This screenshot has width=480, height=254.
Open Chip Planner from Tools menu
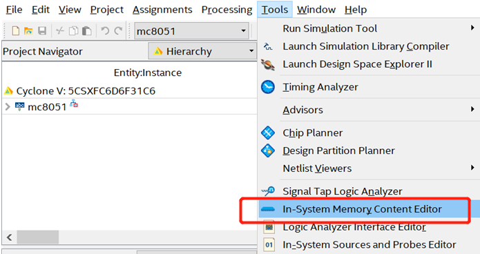coord(313,133)
